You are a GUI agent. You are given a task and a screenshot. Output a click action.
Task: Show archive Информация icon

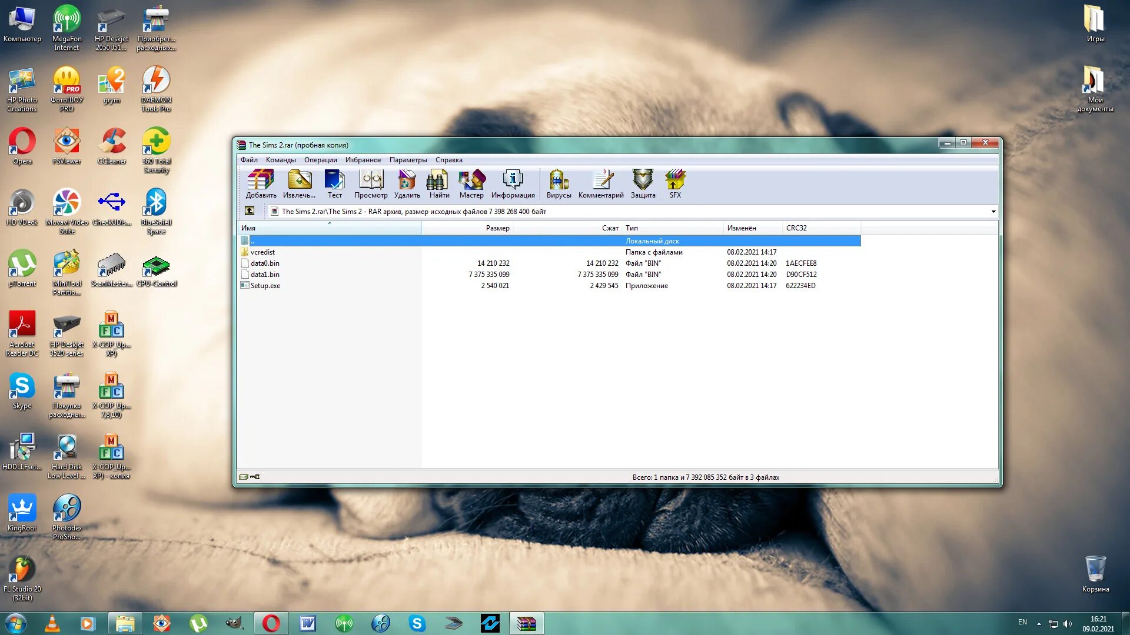[x=513, y=183]
